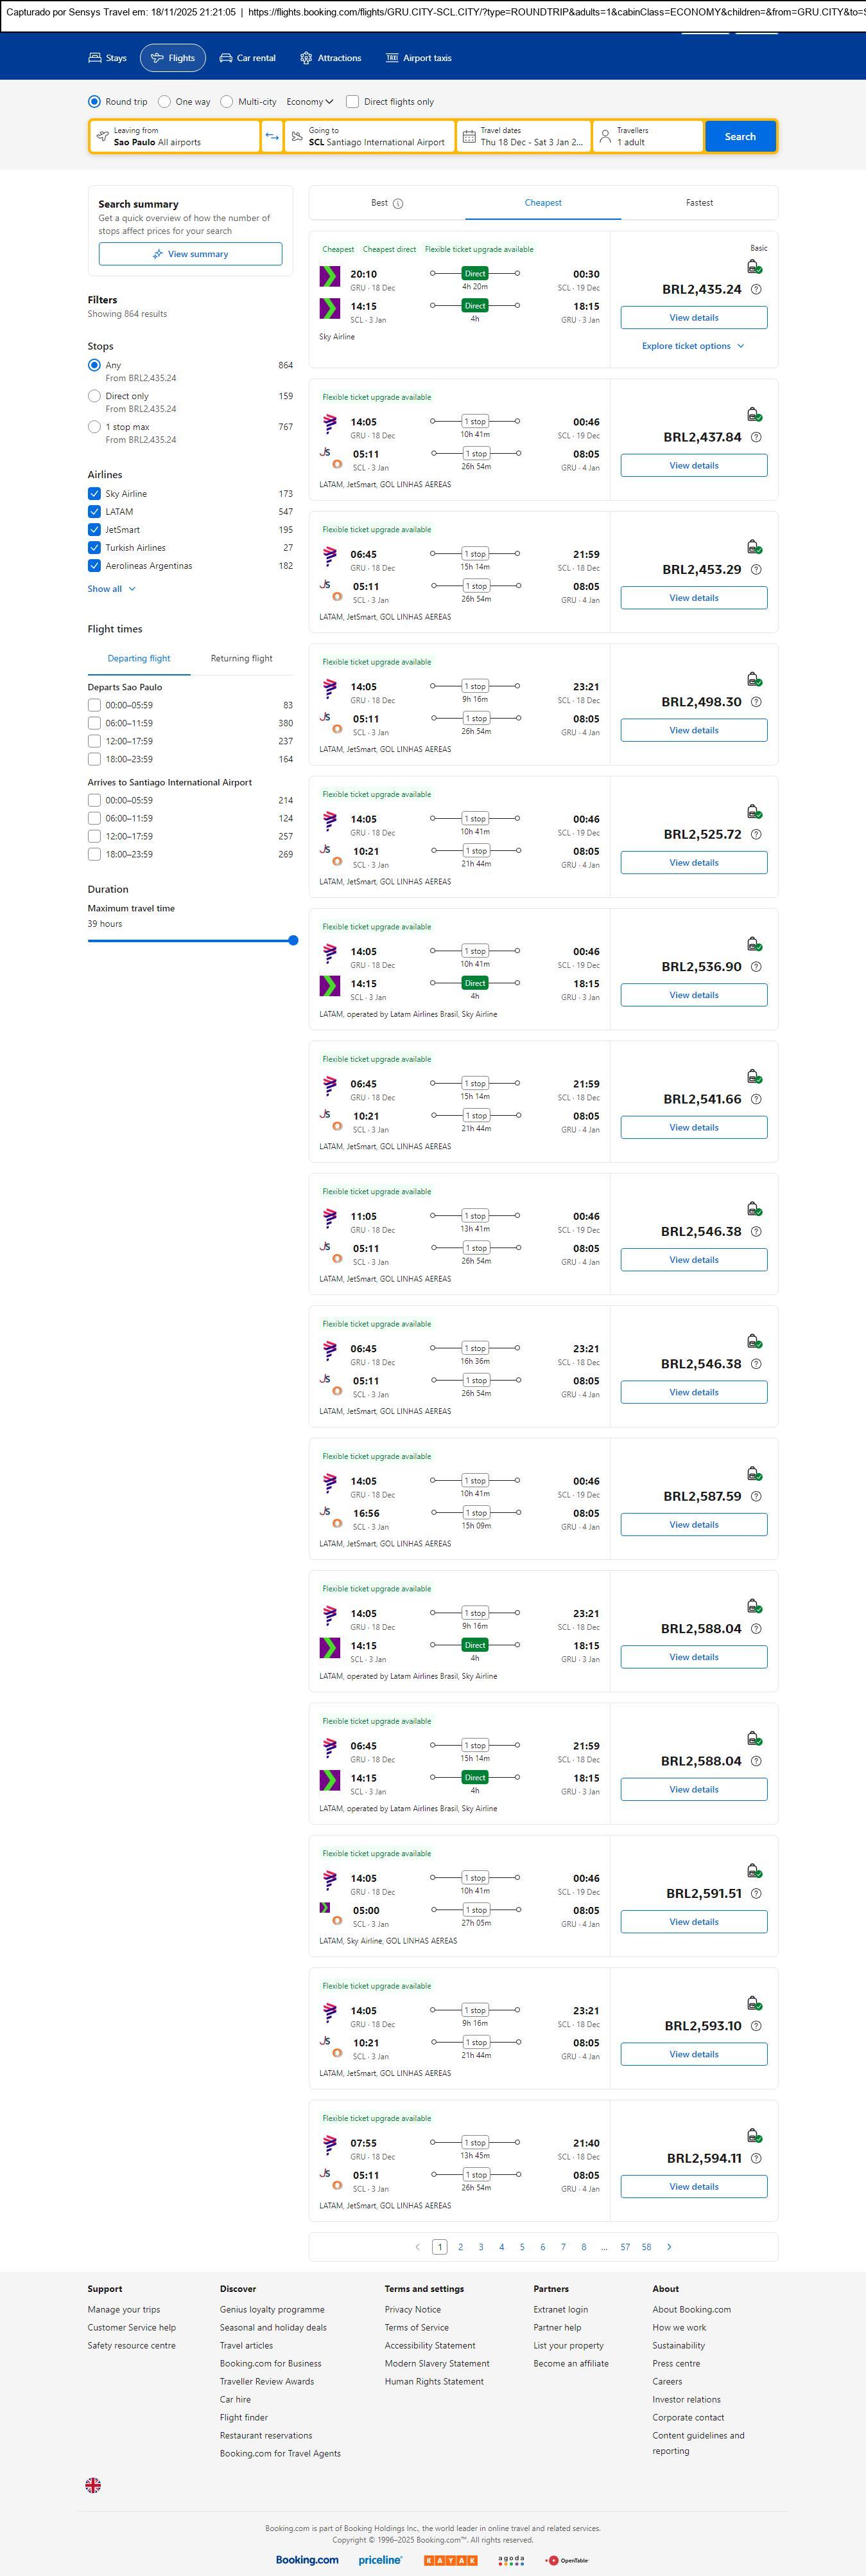Click the blue Search button
This screenshot has width=866, height=2576.
739,137
